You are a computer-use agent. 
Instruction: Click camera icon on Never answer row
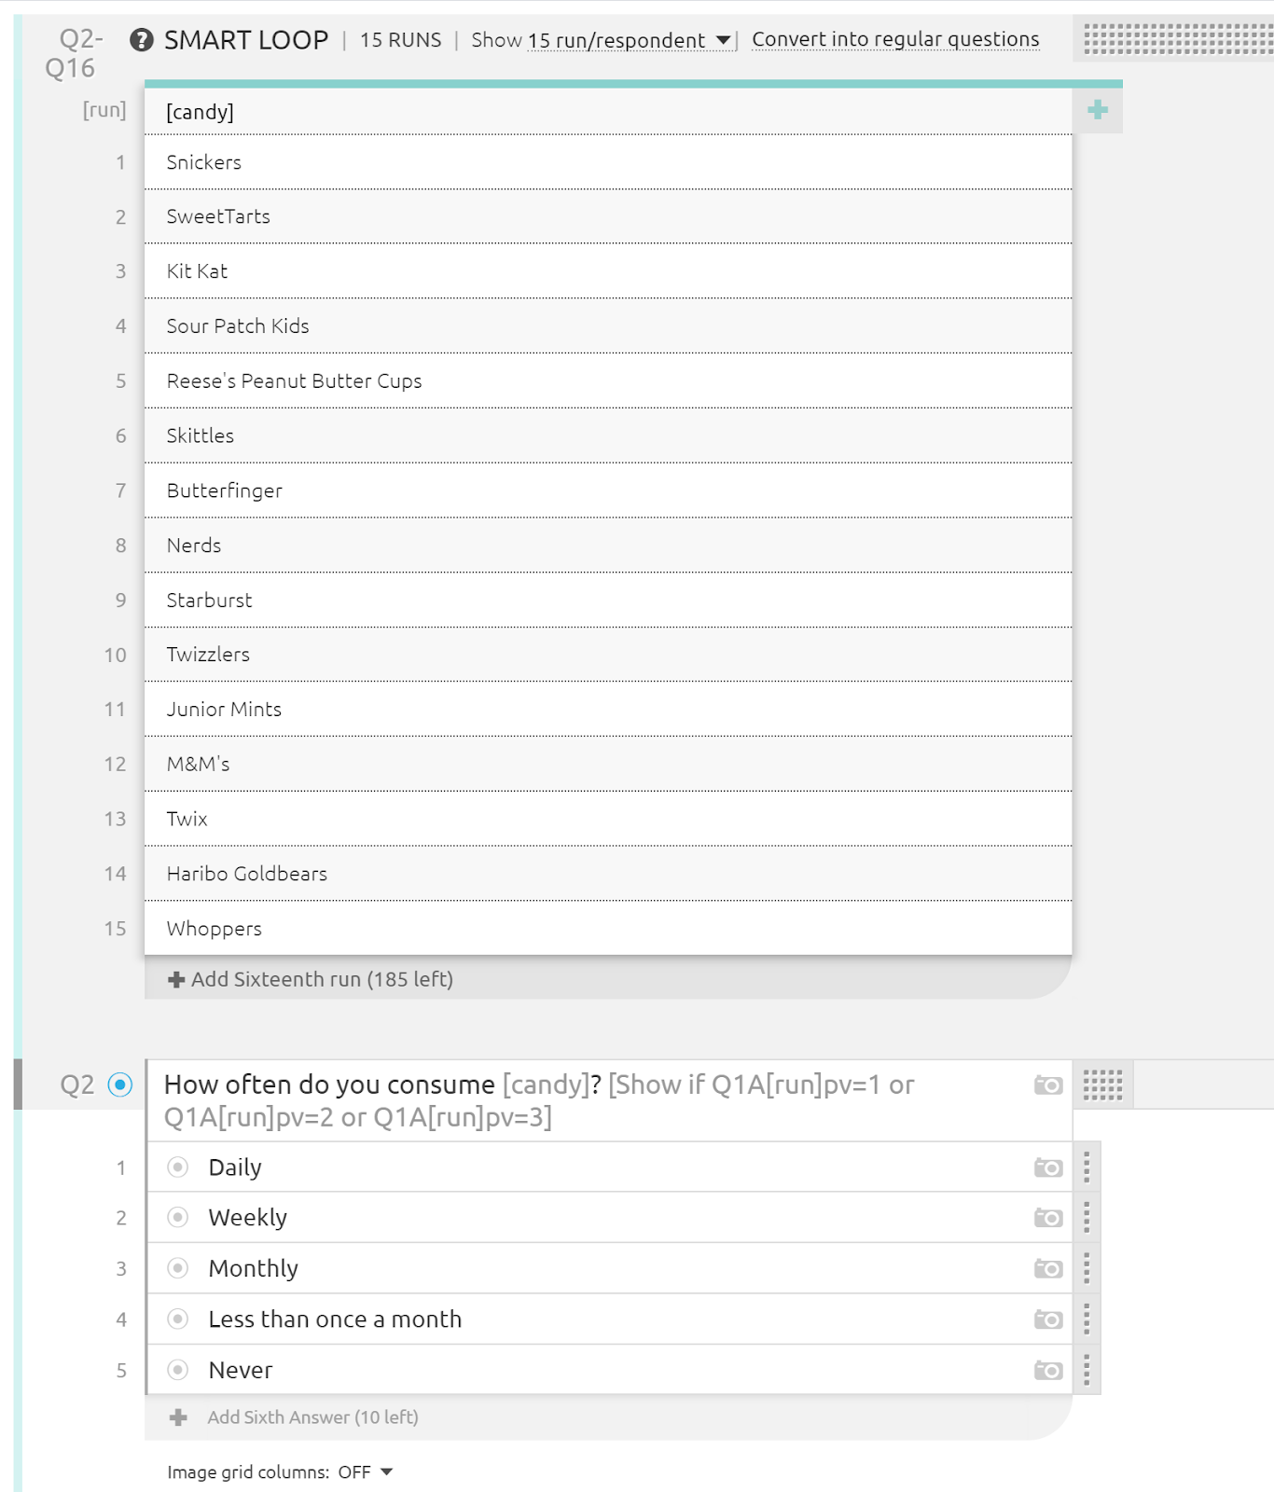click(x=1048, y=1370)
